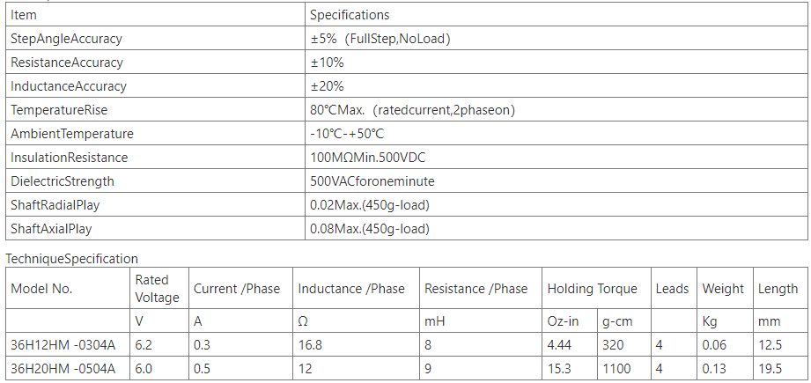Image resolution: width=811 pixels, height=383 pixels.
Task: Select the InductanceAccuracy row label
Action: coord(69,86)
